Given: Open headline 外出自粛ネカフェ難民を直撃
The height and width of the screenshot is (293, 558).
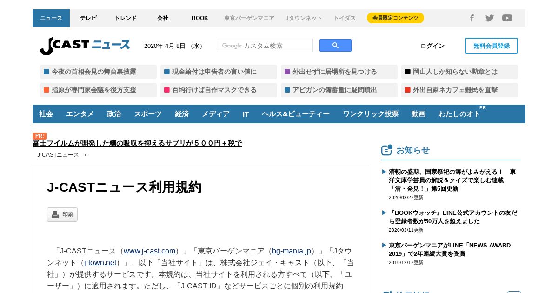Looking at the screenshot, I should [459, 90].
